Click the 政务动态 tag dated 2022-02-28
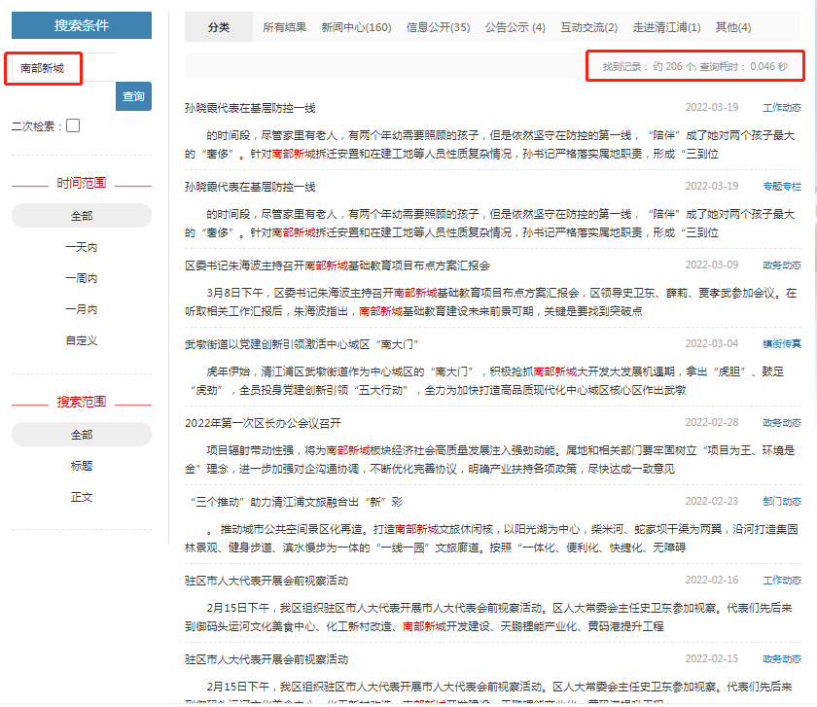Image resolution: width=817 pixels, height=707 pixels. click(x=782, y=422)
